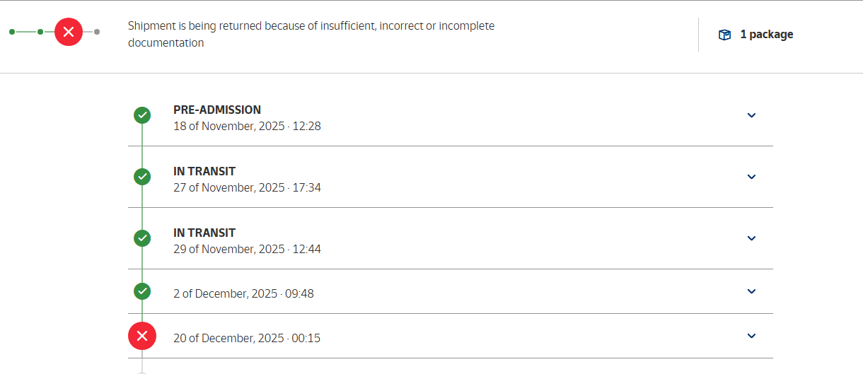Click the green checkmark for 29 November event

point(142,238)
